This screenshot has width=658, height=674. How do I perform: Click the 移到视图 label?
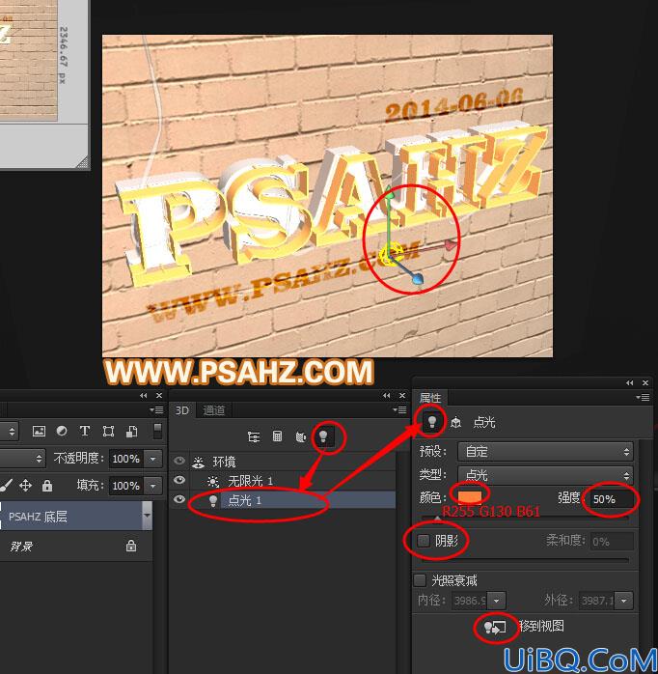(541, 626)
